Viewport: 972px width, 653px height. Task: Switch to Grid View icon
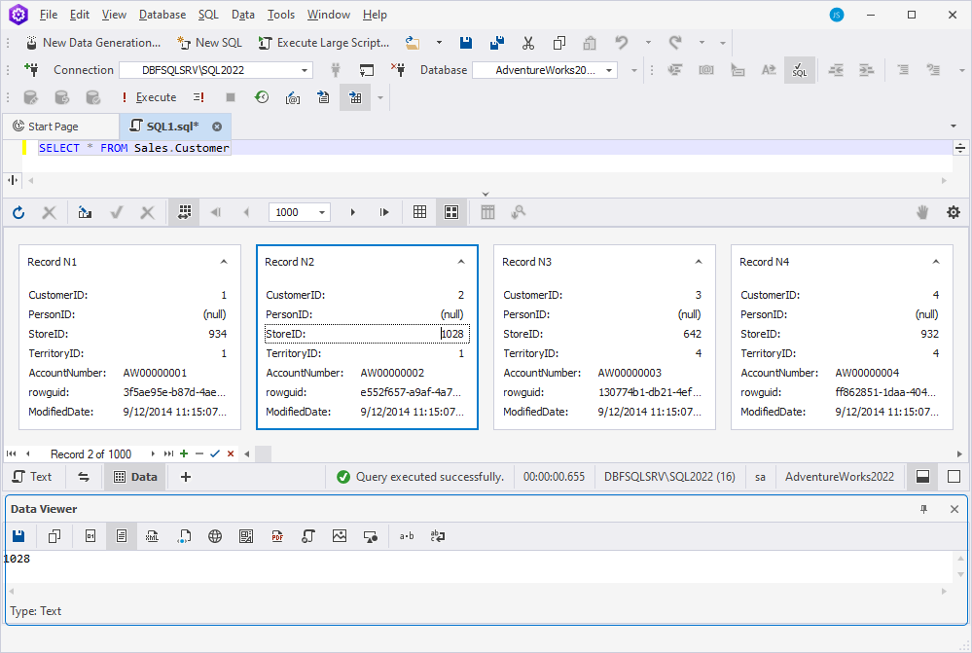pos(419,213)
